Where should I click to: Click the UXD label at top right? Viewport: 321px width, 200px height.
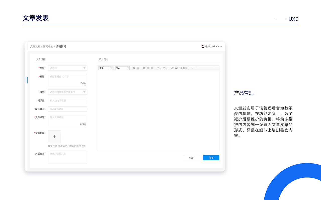[x=293, y=19]
